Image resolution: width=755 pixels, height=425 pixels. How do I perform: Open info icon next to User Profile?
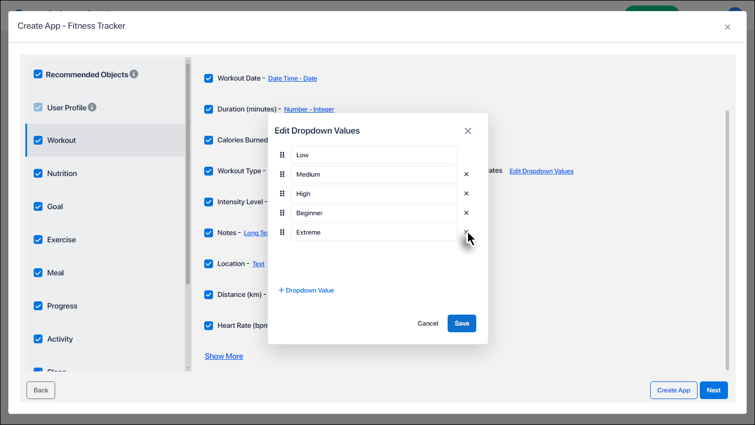pos(92,107)
